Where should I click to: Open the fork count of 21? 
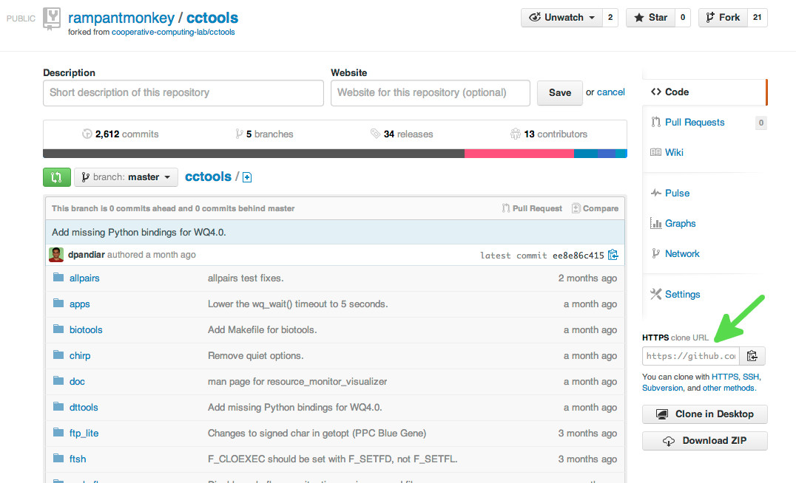coord(758,18)
